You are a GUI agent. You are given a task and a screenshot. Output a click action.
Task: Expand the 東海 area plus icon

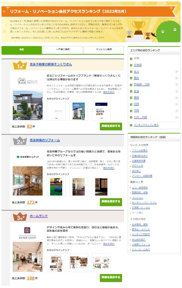coord(177,91)
